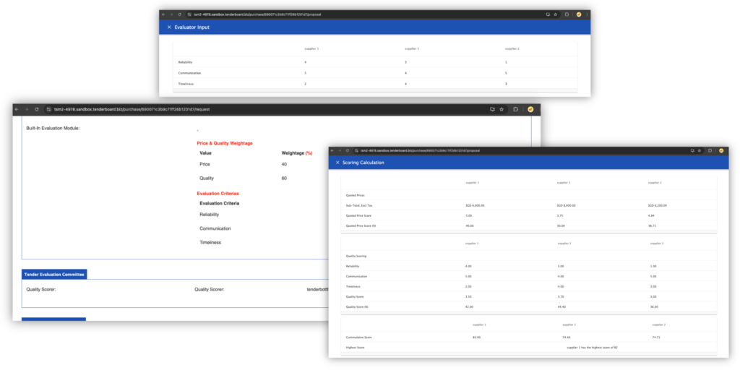Viewport: 740px width, 370px height.
Task: View site information icon in Scoring Calculation window
Action: 356,150
